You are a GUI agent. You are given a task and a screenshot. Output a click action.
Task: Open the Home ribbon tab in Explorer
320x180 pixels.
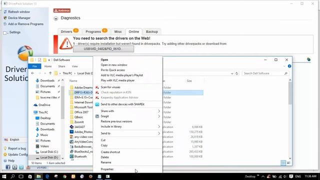coord(48,66)
